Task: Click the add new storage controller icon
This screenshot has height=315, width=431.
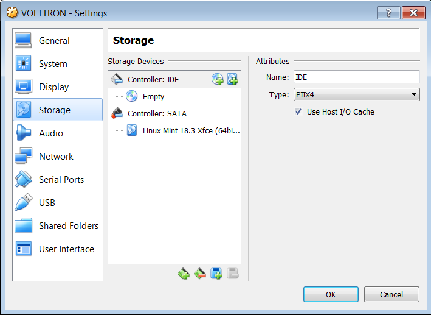Action: pyautogui.click(x=184, y=274)
